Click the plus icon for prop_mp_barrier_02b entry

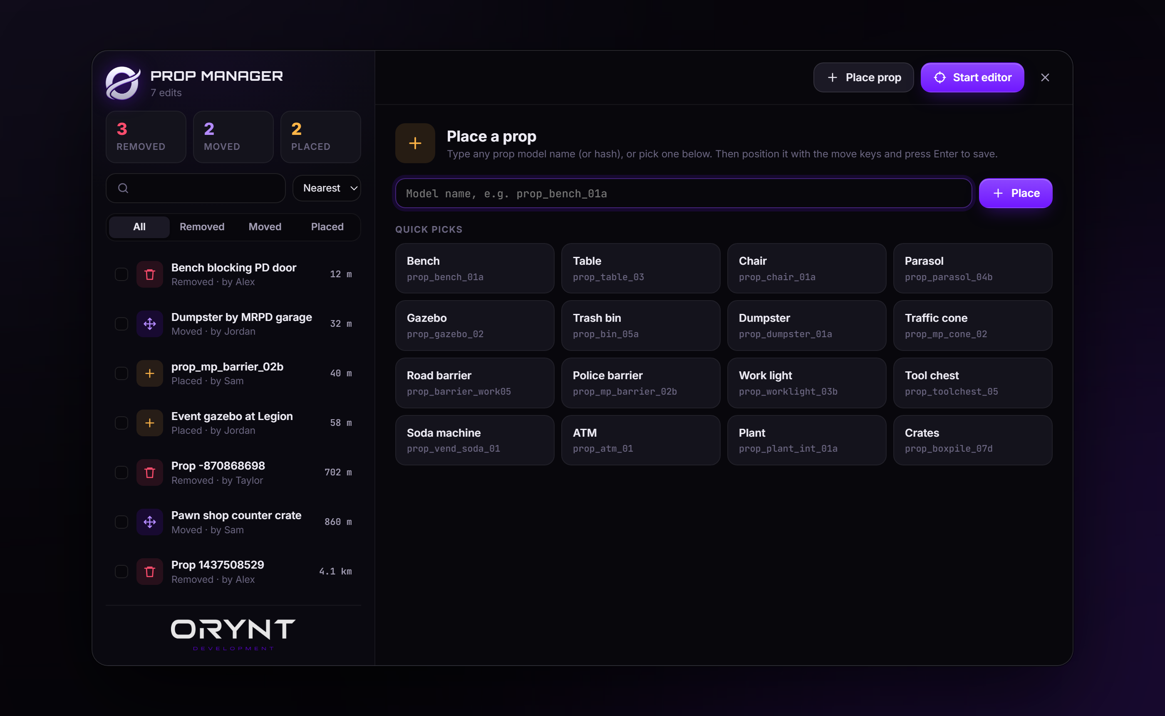[x=149, y=373]
